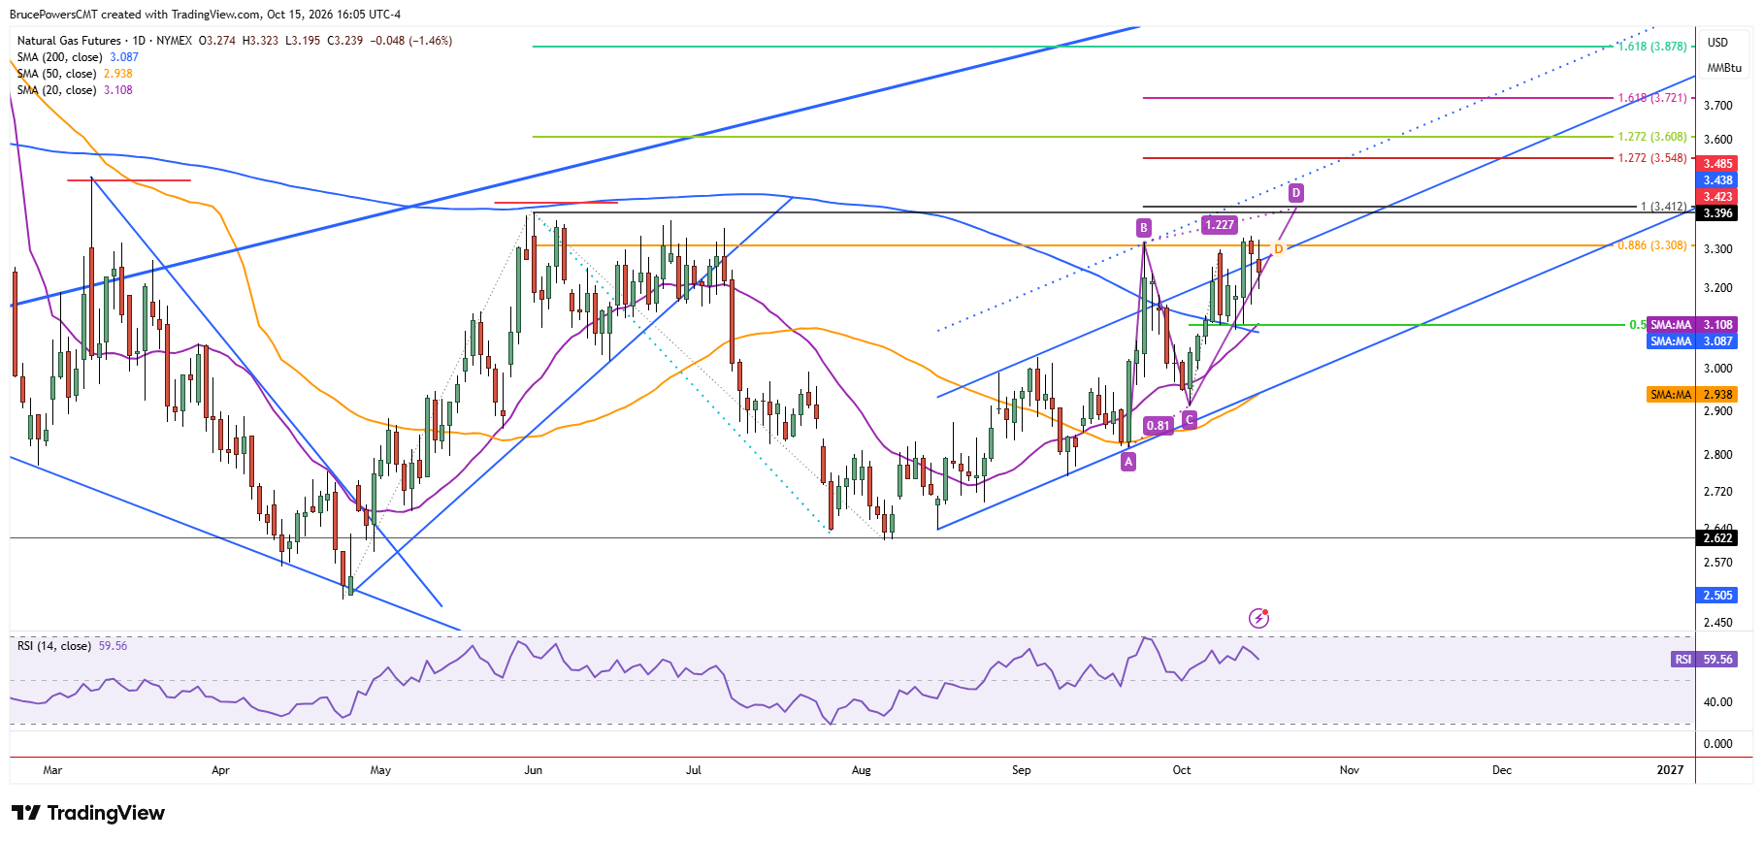Click the Jun label on time axis
Viewport: 1763px width, 842px height.
533,770
